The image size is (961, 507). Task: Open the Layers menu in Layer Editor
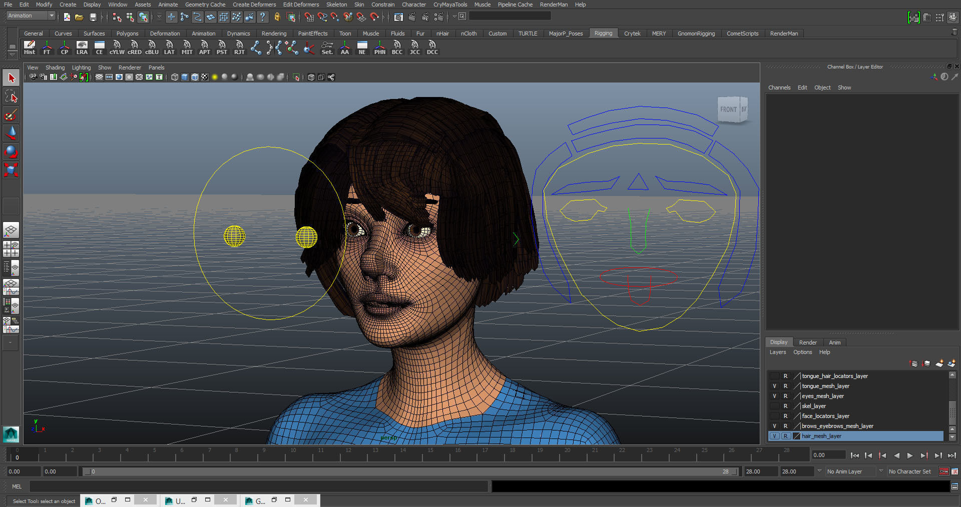[x=778, y=352]
